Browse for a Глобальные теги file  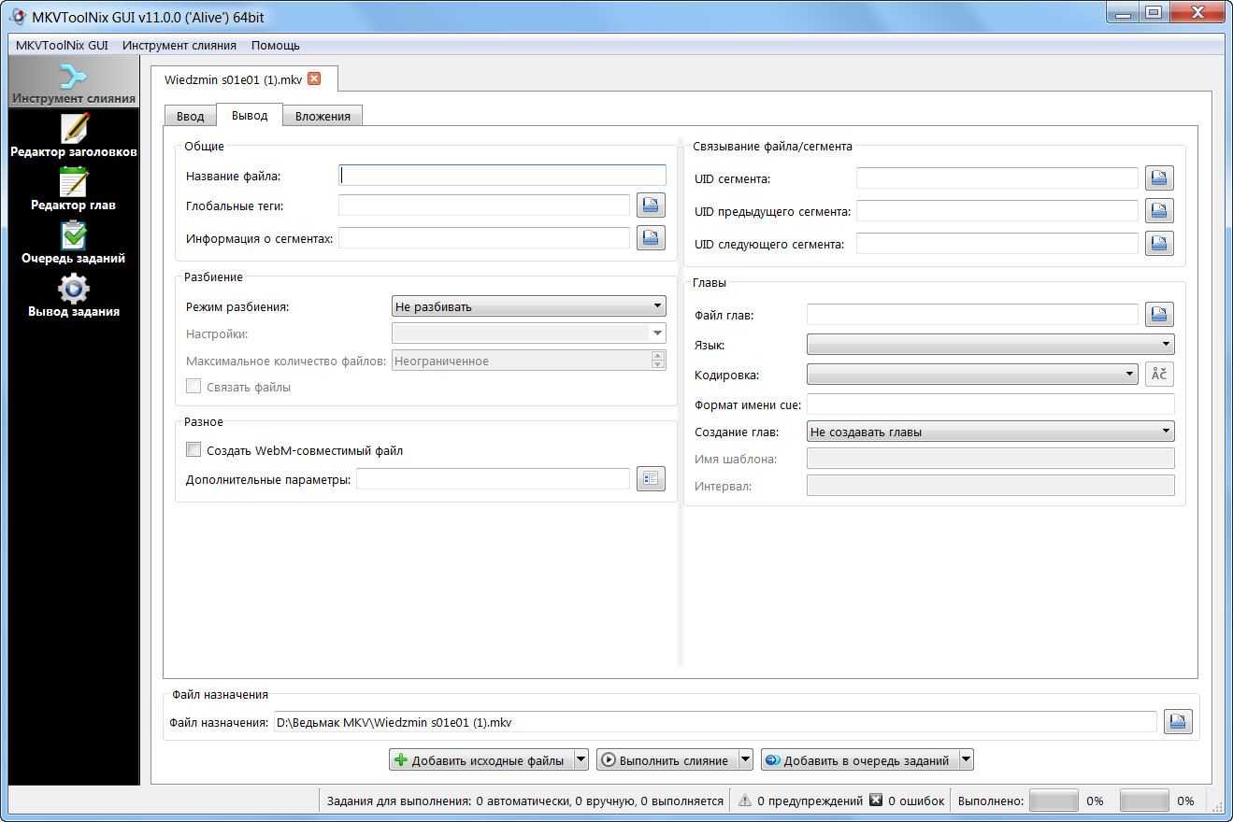click(651, 205)
